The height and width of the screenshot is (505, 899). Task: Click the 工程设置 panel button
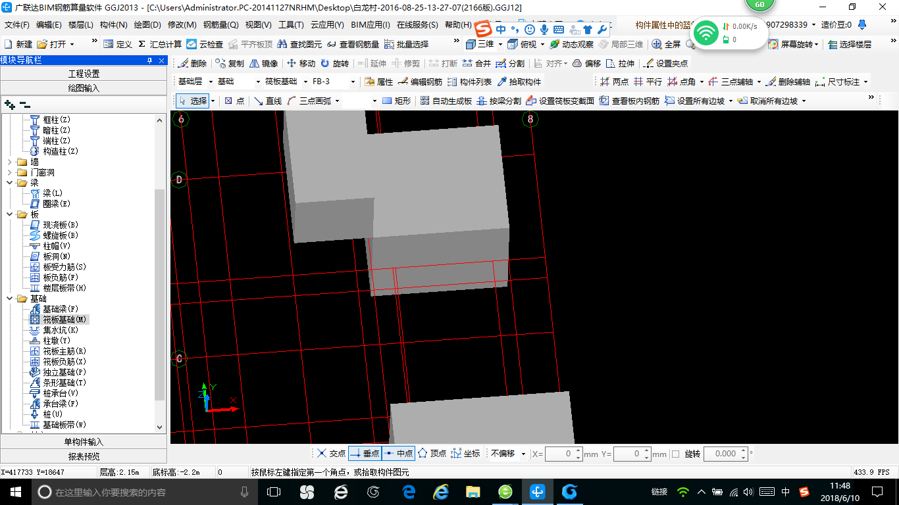(84, 74)
